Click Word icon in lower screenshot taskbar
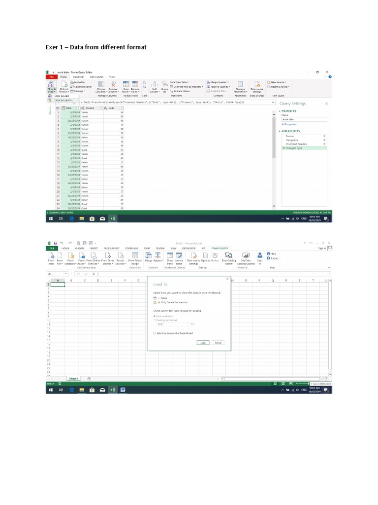The height and width of the screenshot is (505, 378). 123,390
